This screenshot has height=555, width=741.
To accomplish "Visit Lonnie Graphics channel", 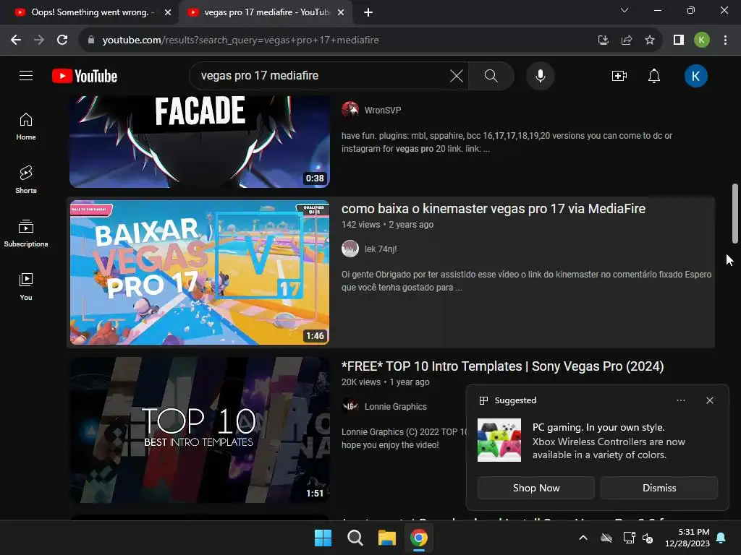I will pyautogui.click(x=395, y=407).
